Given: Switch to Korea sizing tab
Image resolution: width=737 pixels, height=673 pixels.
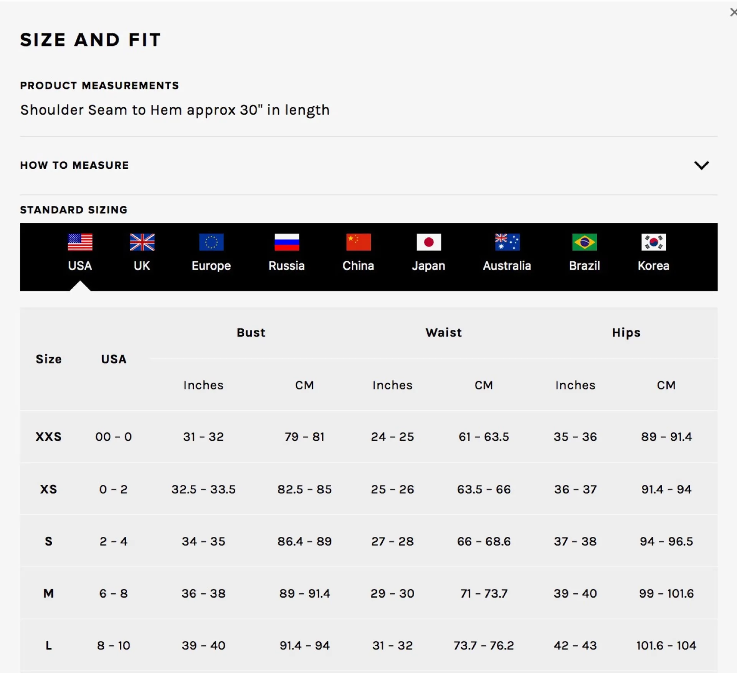Looking at the screenshot, I should tap(653, 265).
